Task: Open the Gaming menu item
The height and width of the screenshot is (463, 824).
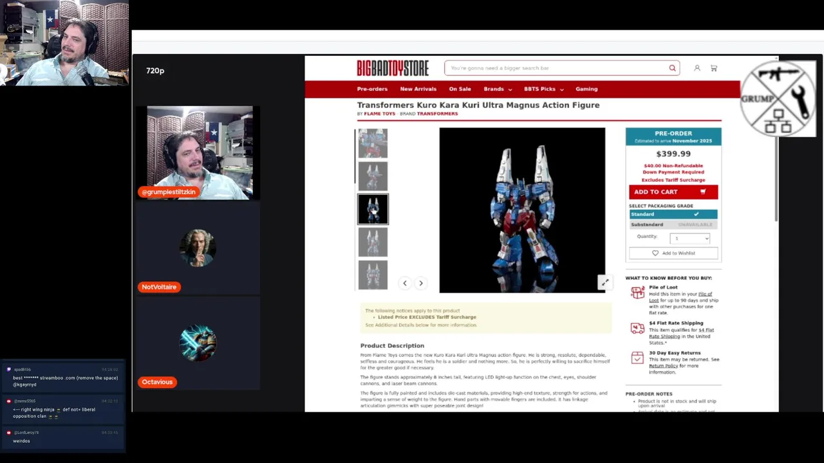Action: click(586, 89)
